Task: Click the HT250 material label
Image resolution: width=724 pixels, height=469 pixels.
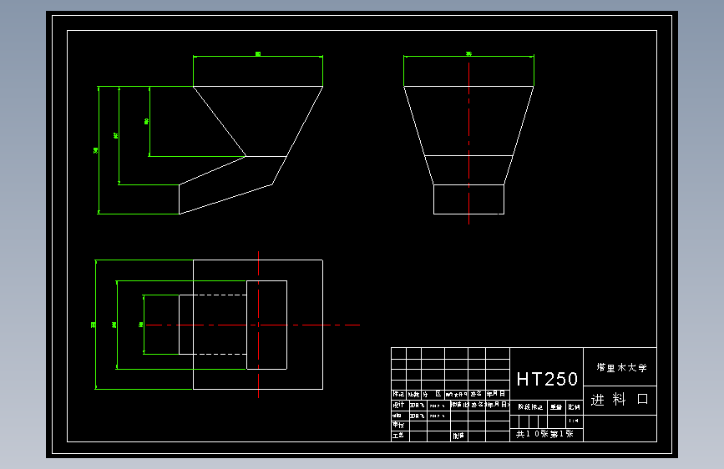Action: [547, 380]
